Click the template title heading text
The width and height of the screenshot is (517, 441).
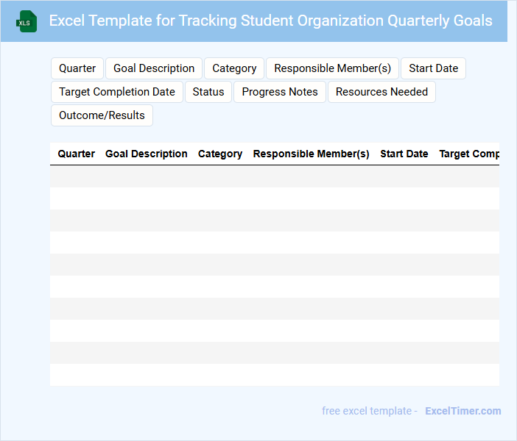tap(270, 21)
